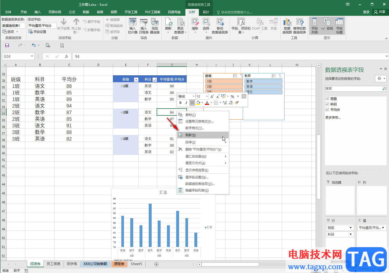
Task: Collapse the 3班 group in pivot table
Action: [122, 139]
